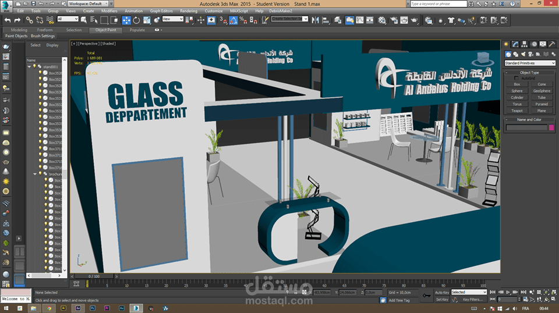Open the Modifiers menu

pyautogui.click(x=109, y=11)
